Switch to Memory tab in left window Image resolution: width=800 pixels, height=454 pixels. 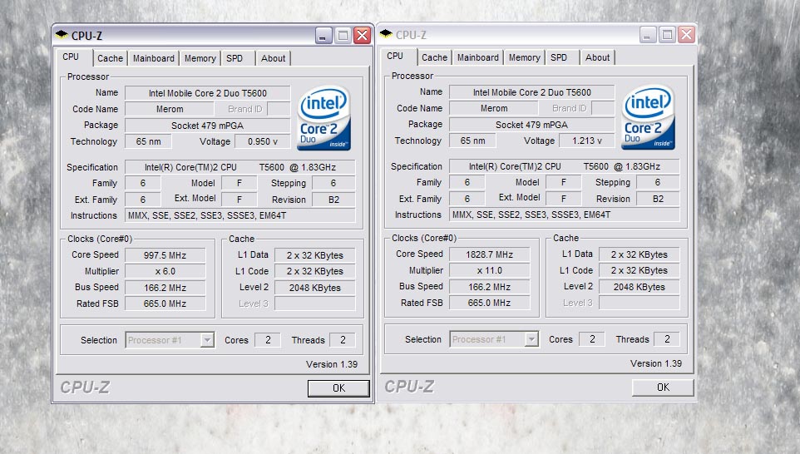200,58
